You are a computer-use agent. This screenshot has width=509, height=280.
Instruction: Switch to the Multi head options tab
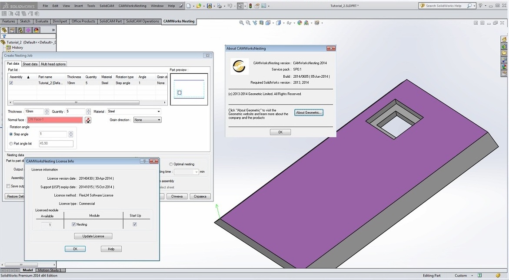point(53,64)
